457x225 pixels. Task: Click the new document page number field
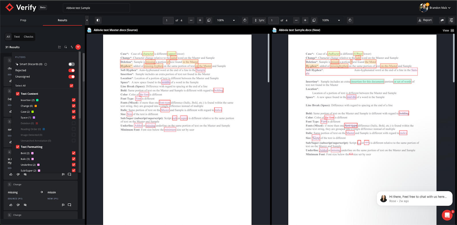(273, 20)
